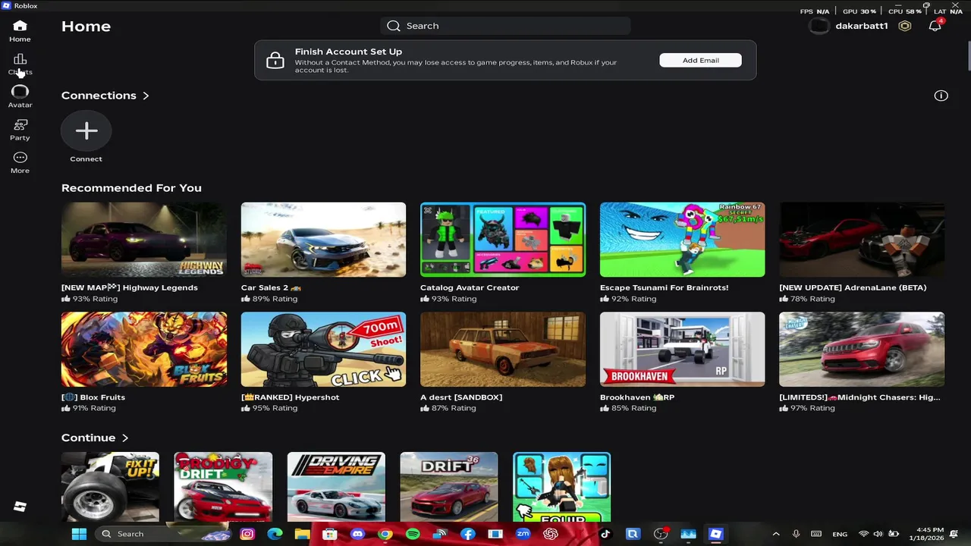This screenshot has height=546, width=971.
Task: Open the dakarbatt1 username link
Action: (862, 26)
